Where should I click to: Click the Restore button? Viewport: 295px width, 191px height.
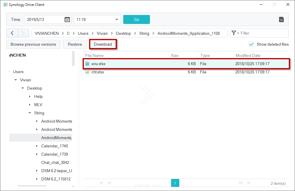point(75,44)
